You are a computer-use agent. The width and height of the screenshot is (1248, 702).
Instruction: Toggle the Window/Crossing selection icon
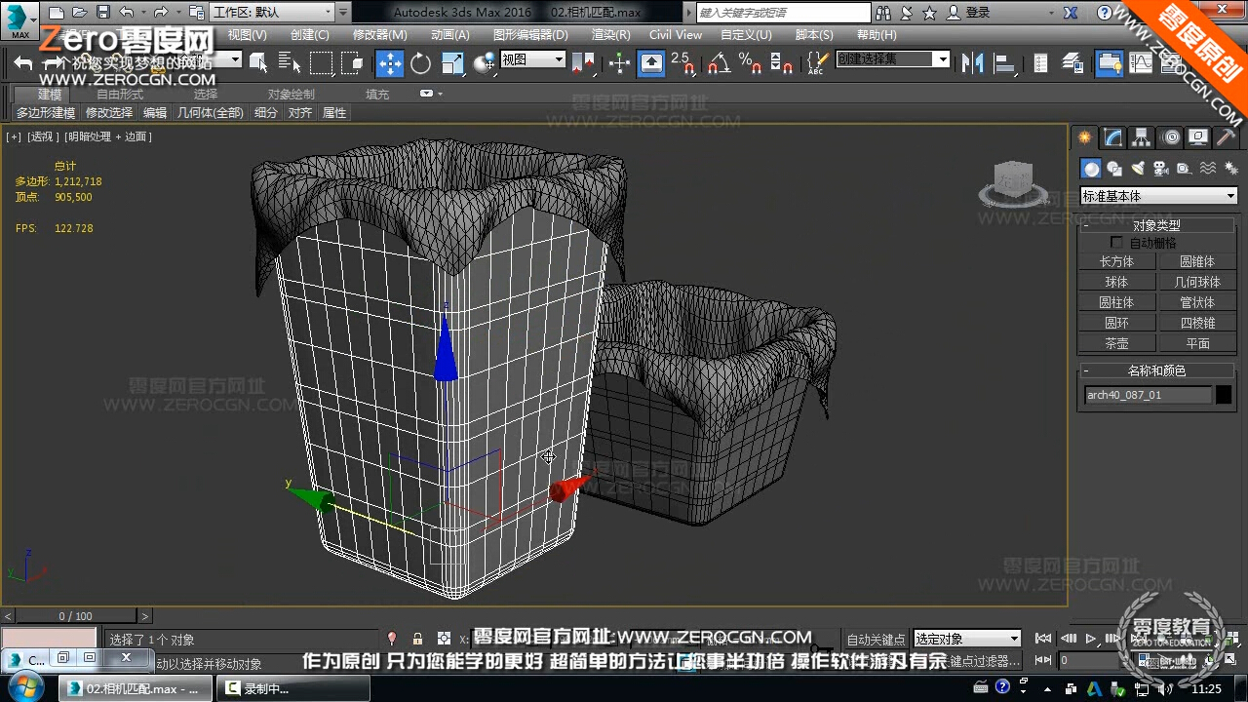tap(353, 63)
